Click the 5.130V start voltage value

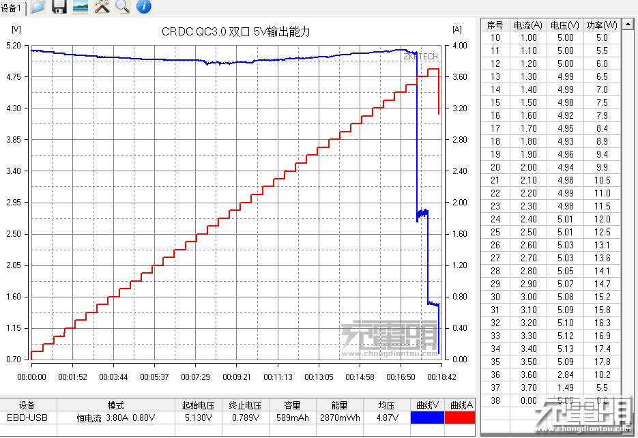pyautogui.click(x=199, y=418)
